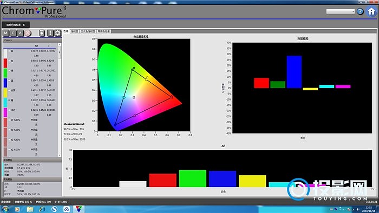The height and width of the screenshot is (213, 379).
Task: Select the red color radio button
Action: click(x=9, y=61)
